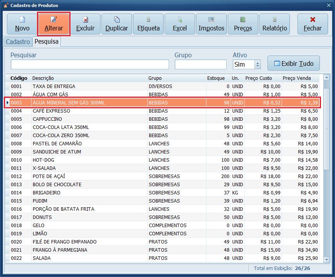Open the Preços pricing tool
The height and width of the screenshot is (277, 335).
pyautogui.click(x=243, y=24)
